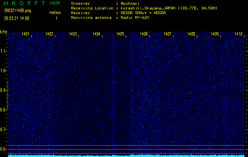Viewport: 248px width, 157px height.
Task: Select the 26.03.21 14:00 timestamp
Action: tap(16, 18)
